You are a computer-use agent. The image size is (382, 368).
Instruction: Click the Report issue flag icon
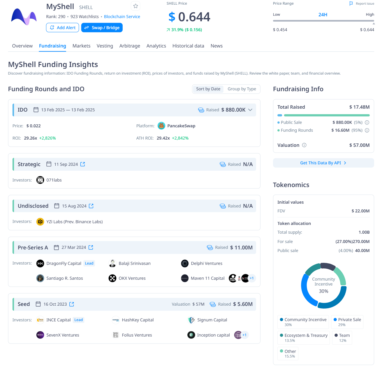click(x=351, y=3)
